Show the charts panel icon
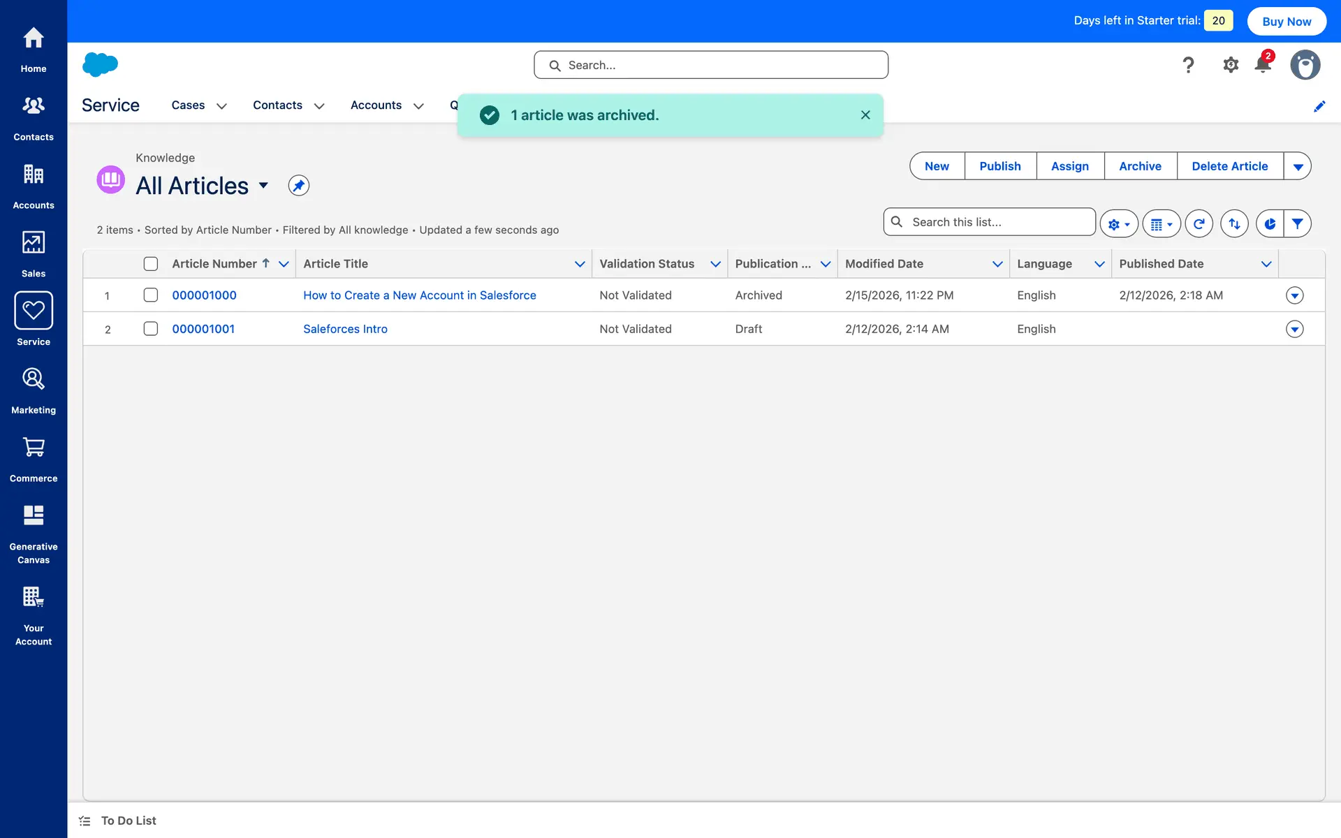The height and width of the screenshot is (838, 1341). click(x=1270, y=224)
